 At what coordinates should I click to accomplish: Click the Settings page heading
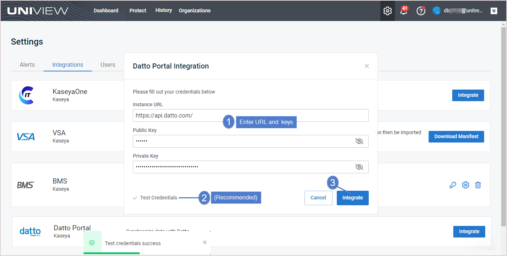point(27,42)
